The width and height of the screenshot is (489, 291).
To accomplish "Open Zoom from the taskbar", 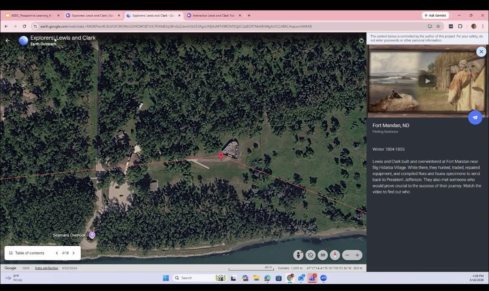I will (x=323, y=278).
